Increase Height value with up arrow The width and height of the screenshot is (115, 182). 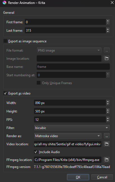[x=108, y=110]
